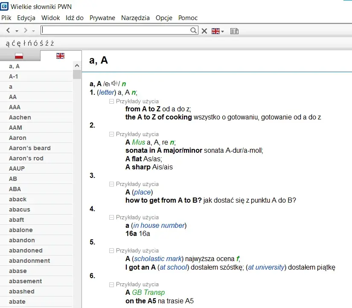Insert the special character ś
Screen dimensions: 352x308
click(x=41, y=43)
